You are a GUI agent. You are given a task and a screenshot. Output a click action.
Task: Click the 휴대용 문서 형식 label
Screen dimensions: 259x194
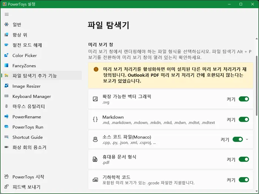pyautogui.click(x=119, y=157)
